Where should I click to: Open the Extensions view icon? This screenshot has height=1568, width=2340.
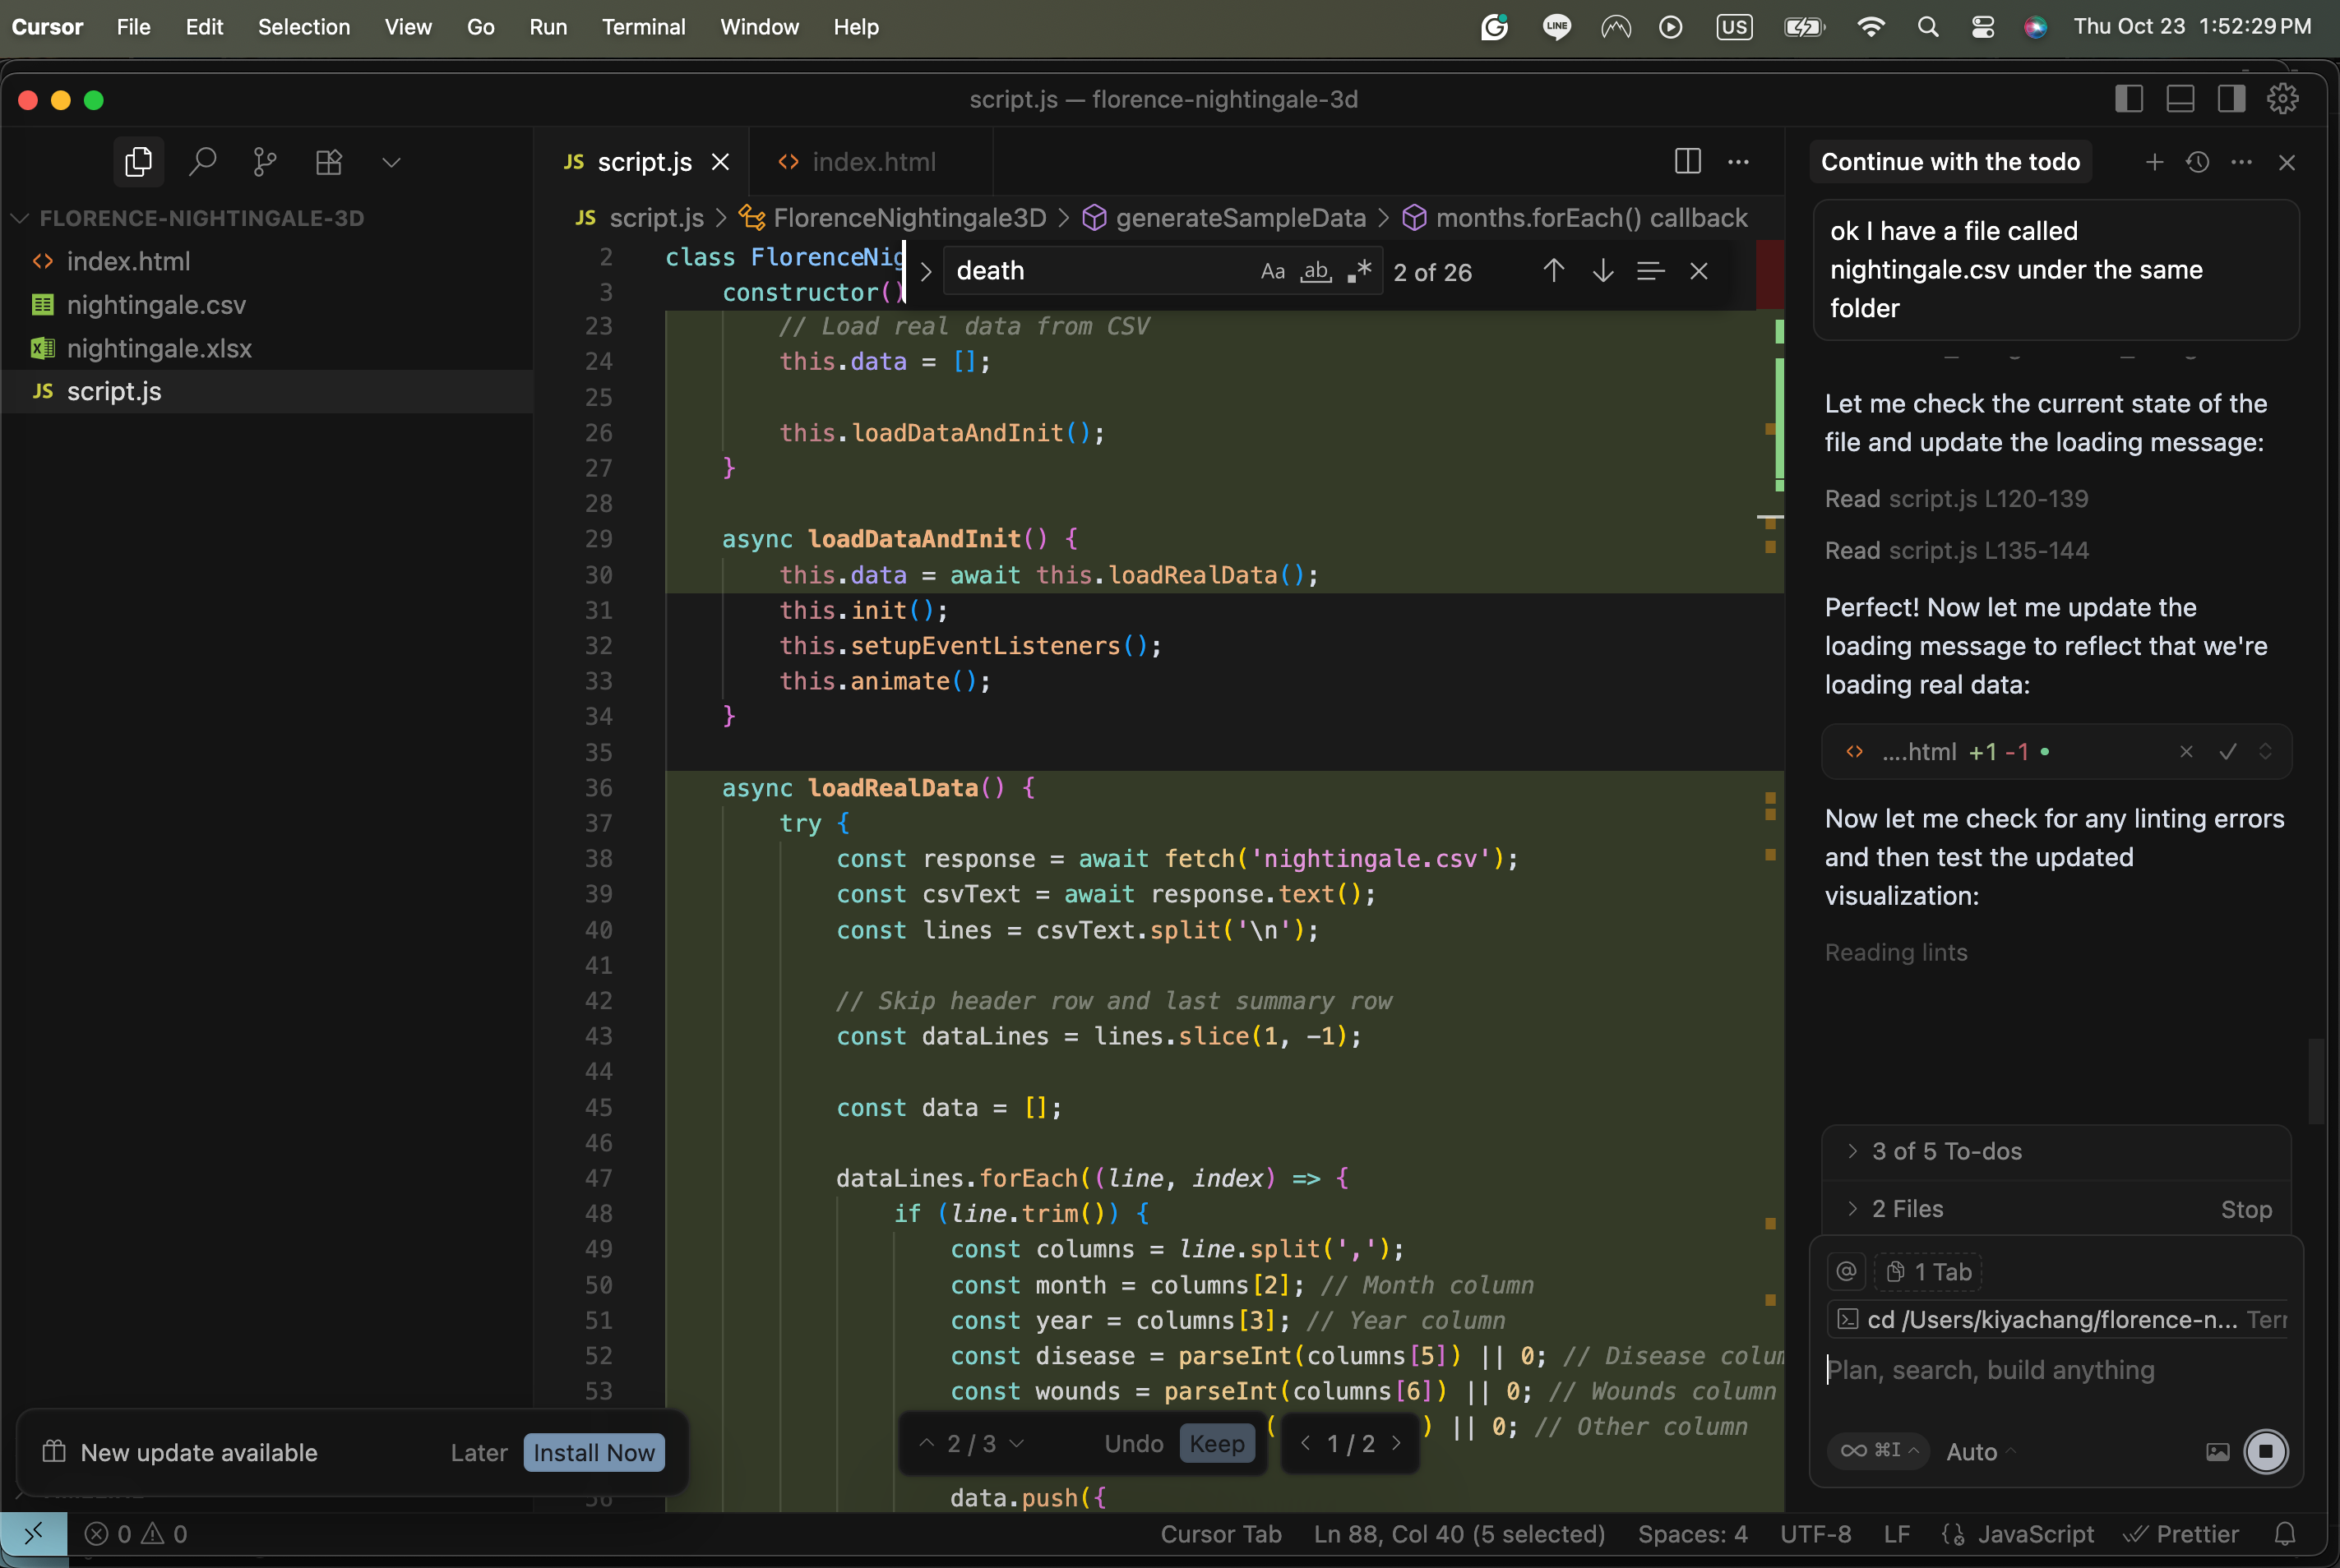[329, 162]
